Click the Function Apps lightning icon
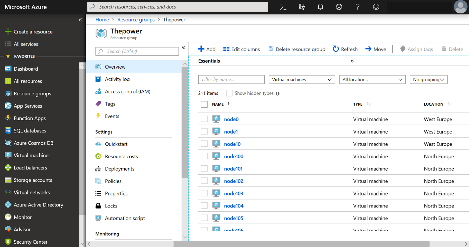Image resolution: width=469 pixels, height=247 pixels. tap(8, 118)
